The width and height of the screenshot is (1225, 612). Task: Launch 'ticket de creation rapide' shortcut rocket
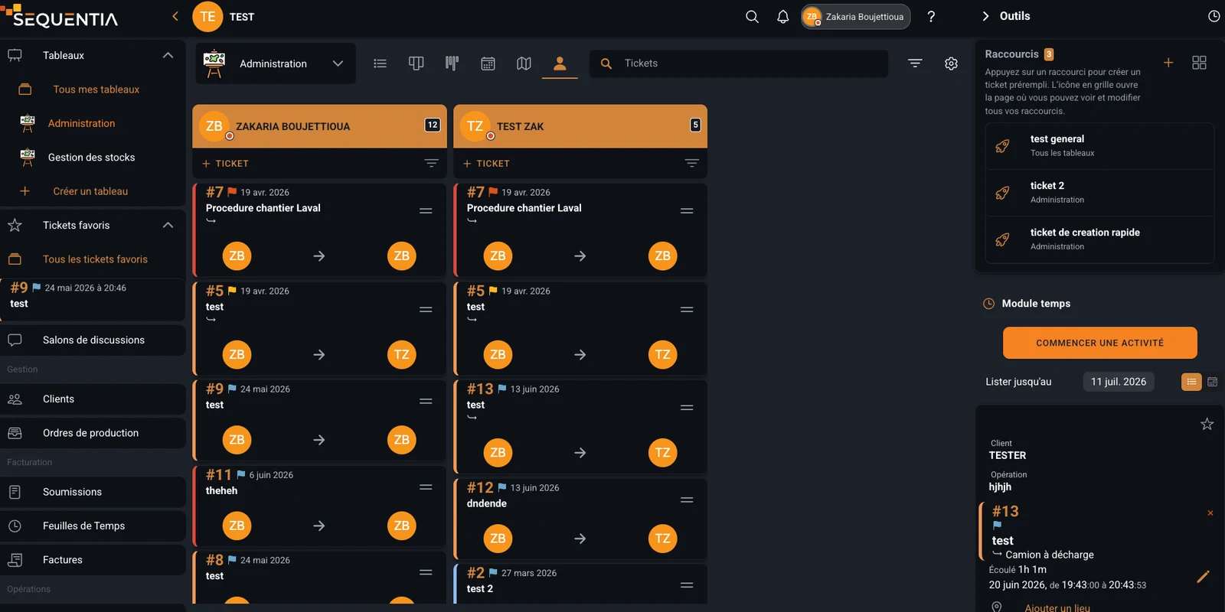tap(1002, 239)
